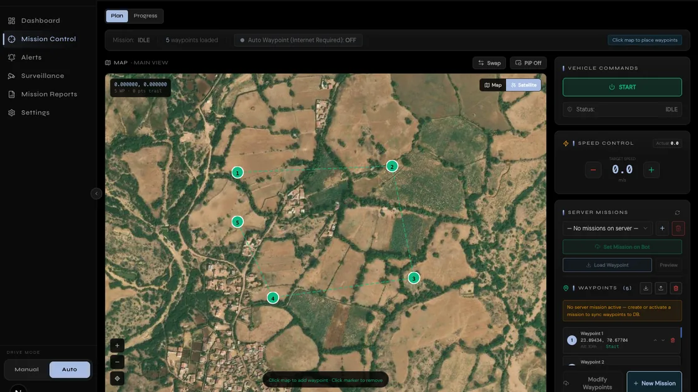Recenter map with the locate icon
Viewport: 698px width, 392px height.
coord(117,379)
